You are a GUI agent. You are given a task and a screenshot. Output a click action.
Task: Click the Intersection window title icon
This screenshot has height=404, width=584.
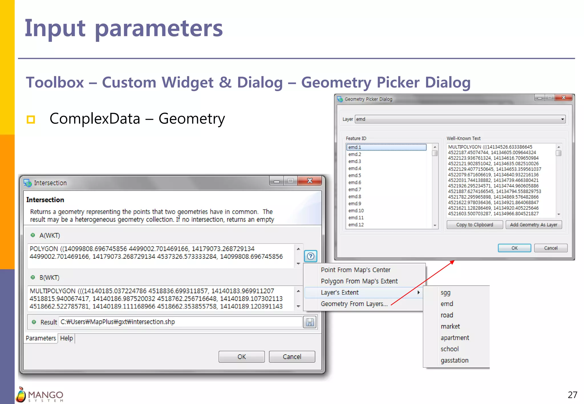point(28,183)
